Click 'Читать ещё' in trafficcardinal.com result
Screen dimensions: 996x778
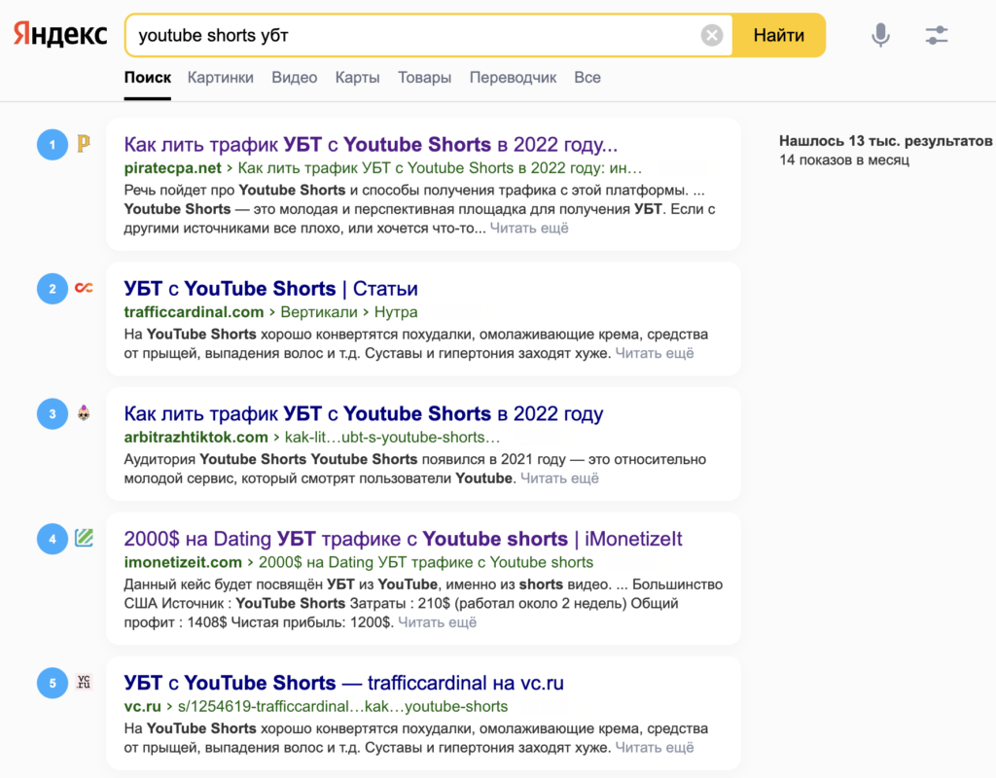tap(655, 353)
